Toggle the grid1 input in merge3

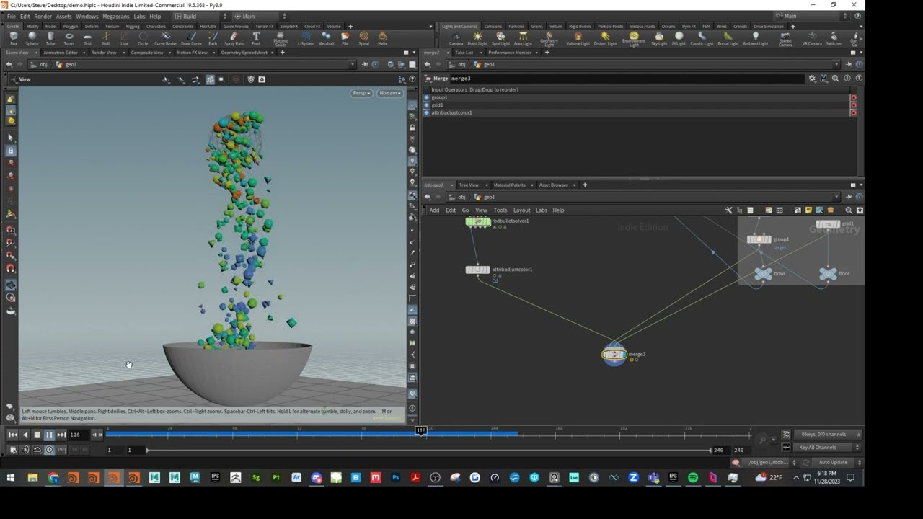(427, 105)
